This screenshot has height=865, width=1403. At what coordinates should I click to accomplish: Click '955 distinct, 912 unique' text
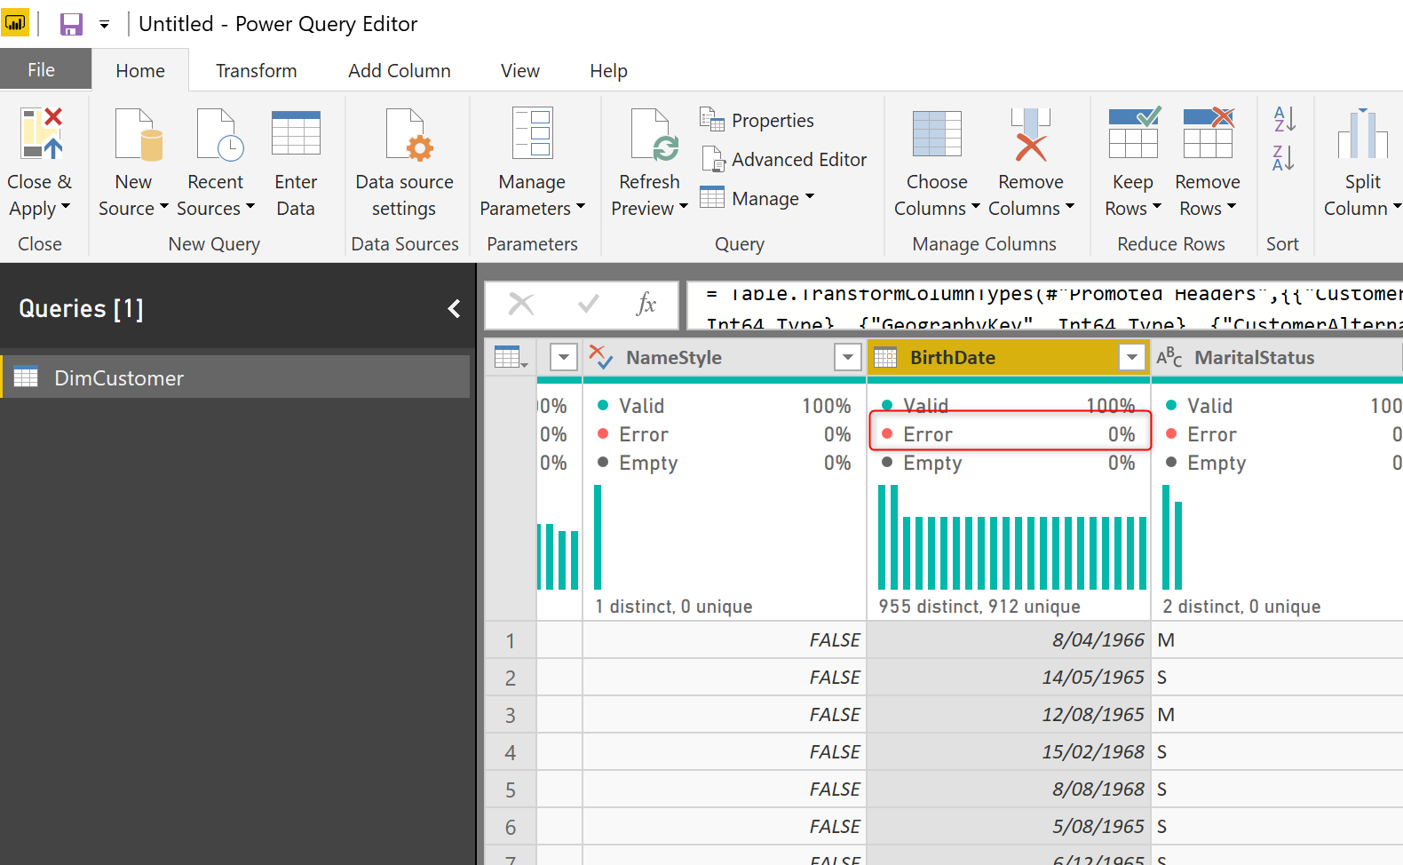click(x=979, y=607)
